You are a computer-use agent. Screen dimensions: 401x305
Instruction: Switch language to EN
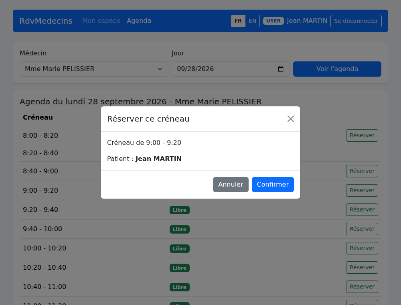point(252,21)
